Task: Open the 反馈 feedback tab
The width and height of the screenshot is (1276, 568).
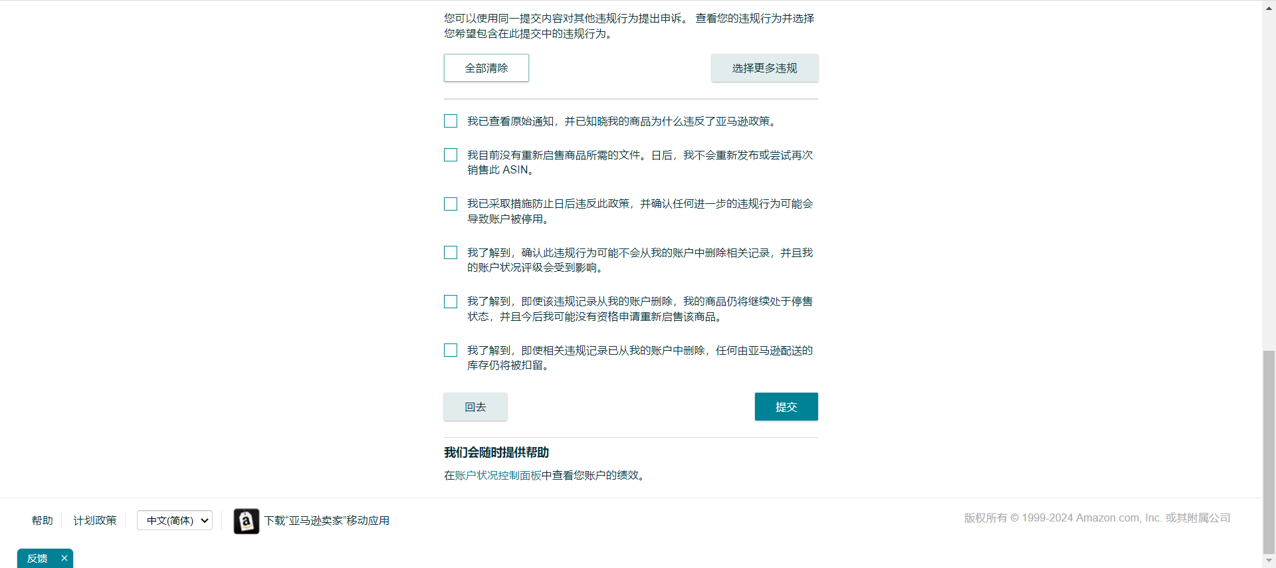Action: [x=37, y=558]
